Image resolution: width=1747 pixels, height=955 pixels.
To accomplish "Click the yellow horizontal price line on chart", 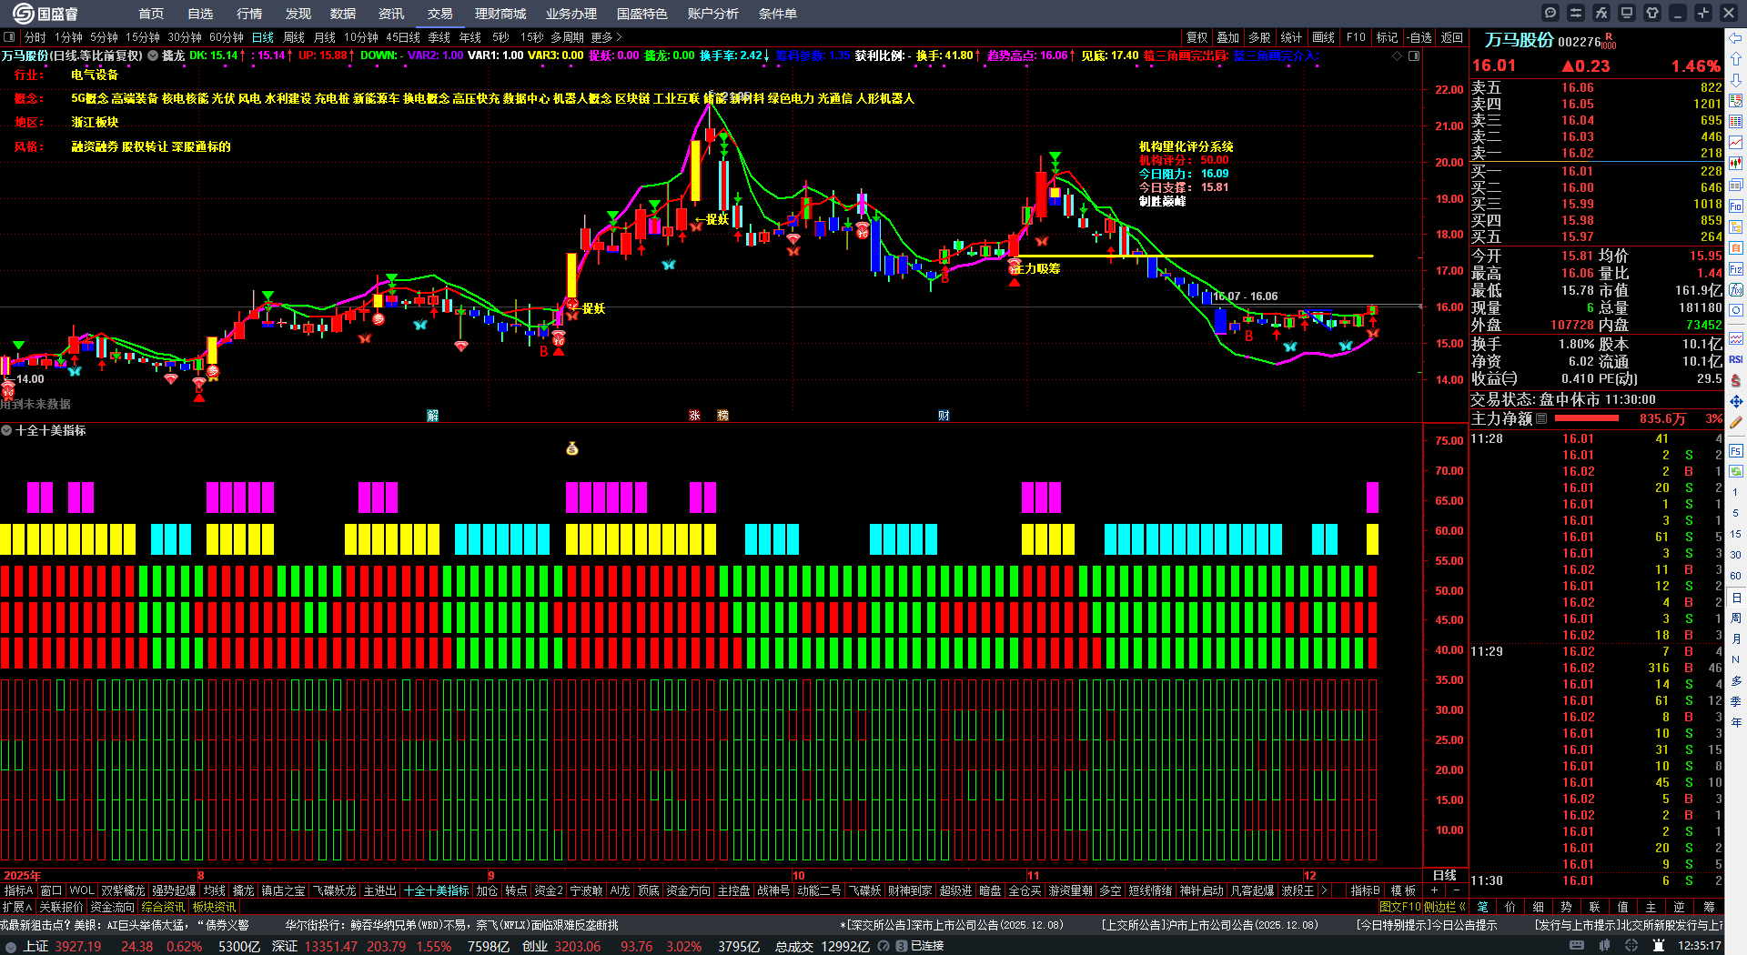I will [x=1196, y=256].
